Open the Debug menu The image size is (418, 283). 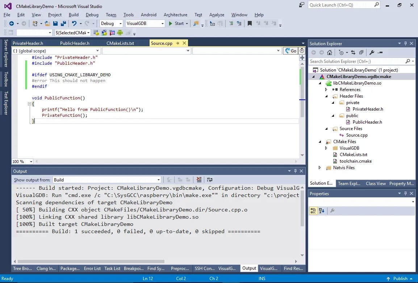point(92,15)
